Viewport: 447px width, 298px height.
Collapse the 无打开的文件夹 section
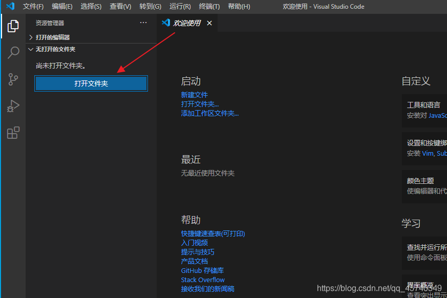pyautogui.click(x=91, y=49)
